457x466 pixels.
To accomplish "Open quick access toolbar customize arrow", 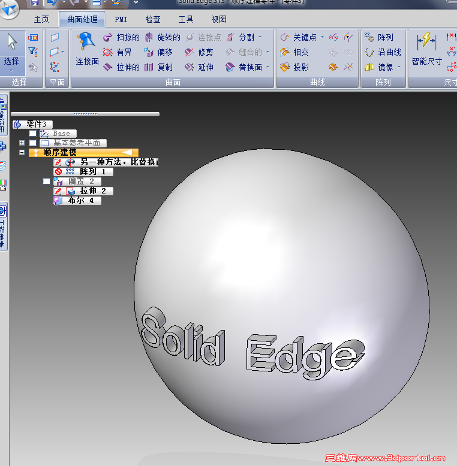I will (x=136, y=2).
